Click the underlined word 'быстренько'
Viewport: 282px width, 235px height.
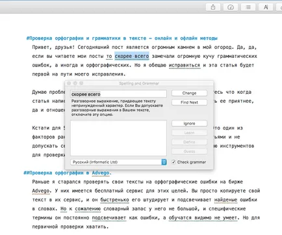(x=114, y=200)
